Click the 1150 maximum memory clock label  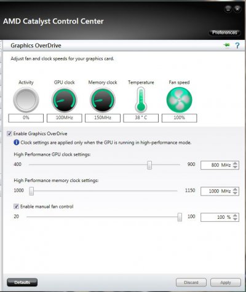(x=190, y=191)
